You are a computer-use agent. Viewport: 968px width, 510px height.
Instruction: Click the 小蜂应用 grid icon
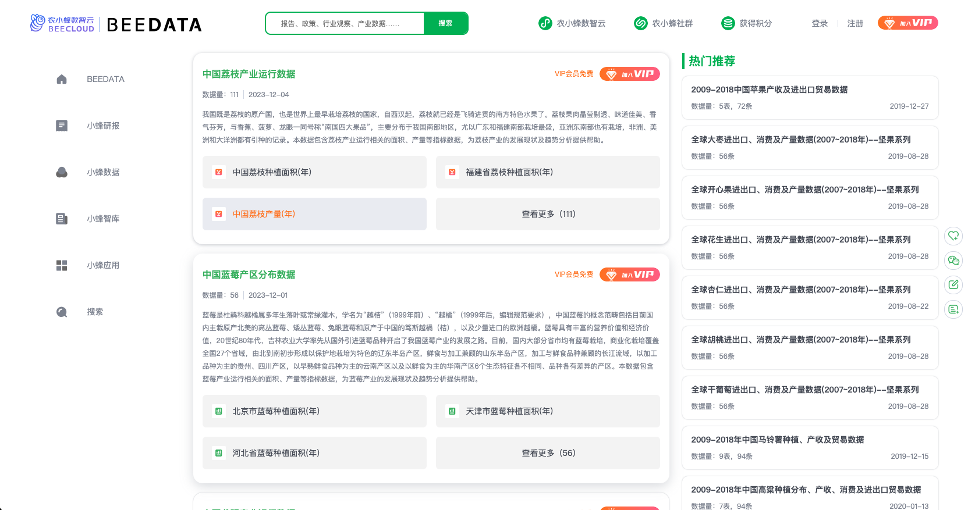(x=62, y=265)
